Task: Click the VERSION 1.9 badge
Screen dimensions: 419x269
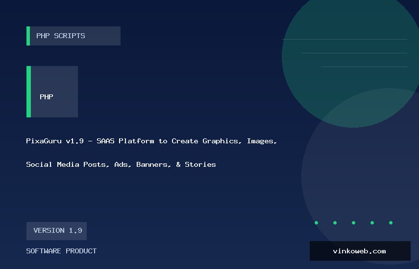Action: 57,231
